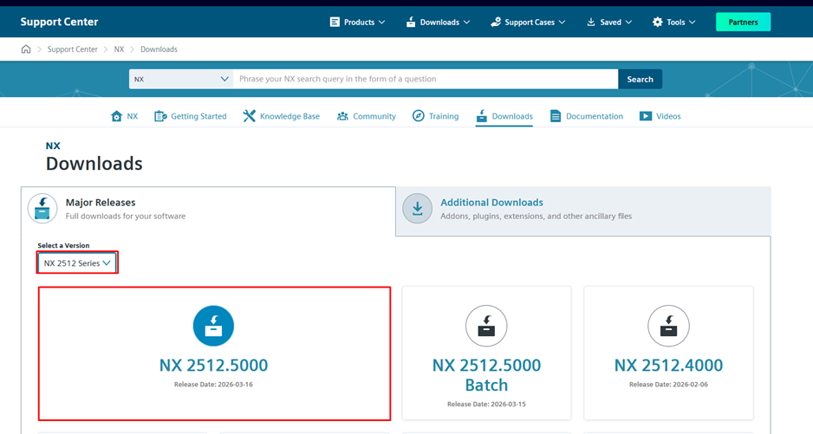Click the Additional Downloads arrow icon

[417, 209]
